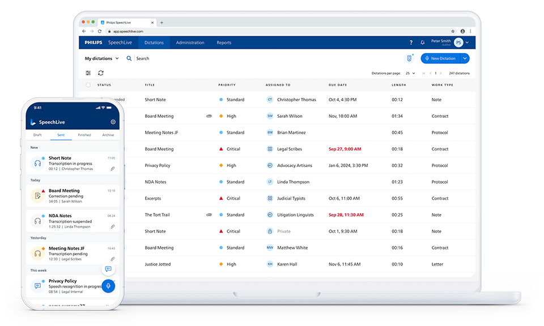
Task: Open the browser three-dot menu
Action: [x=470, y=31]
